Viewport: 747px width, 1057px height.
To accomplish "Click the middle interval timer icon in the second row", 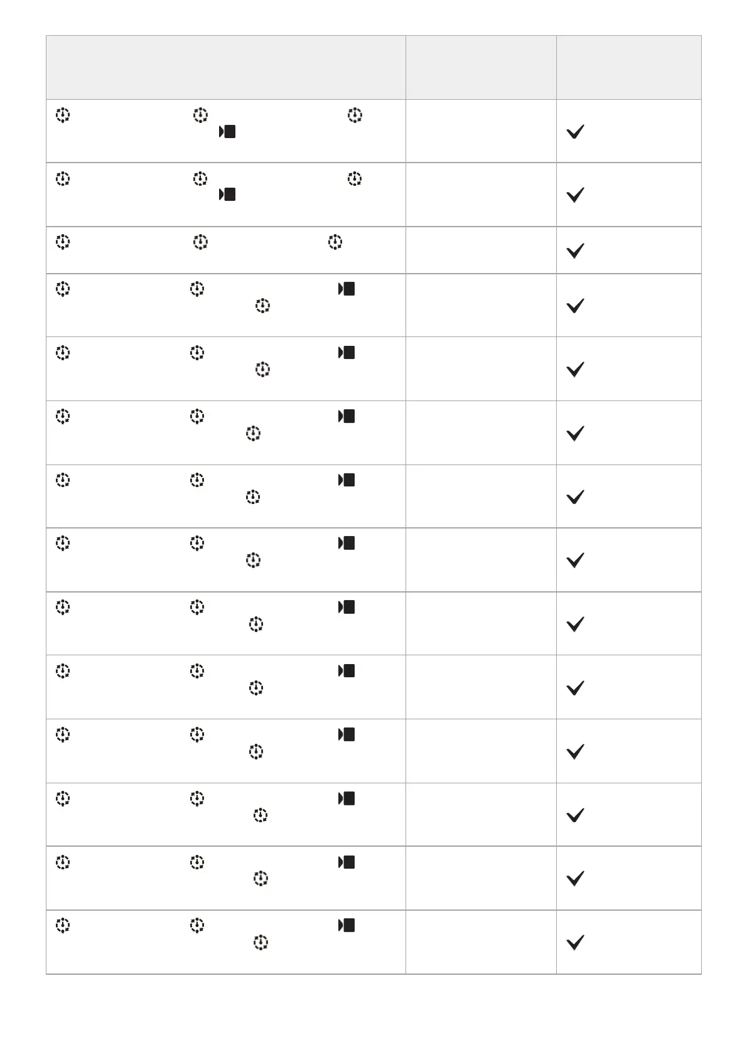I will tap(200, 179).
